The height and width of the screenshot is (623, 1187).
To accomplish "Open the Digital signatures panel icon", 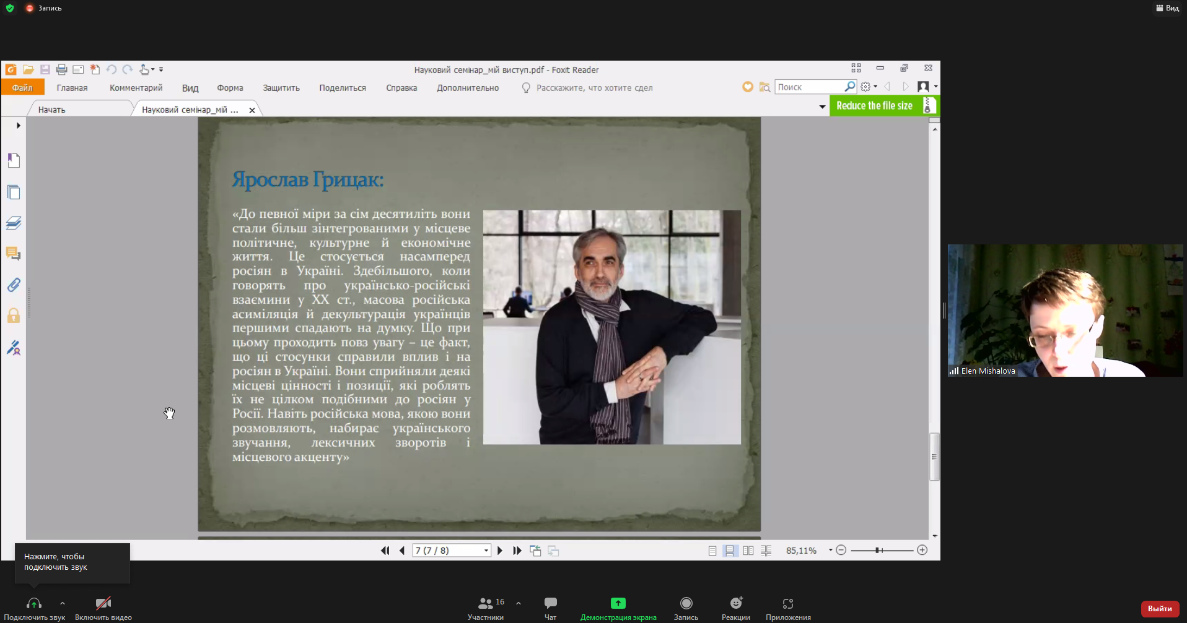I will point(14,348).
